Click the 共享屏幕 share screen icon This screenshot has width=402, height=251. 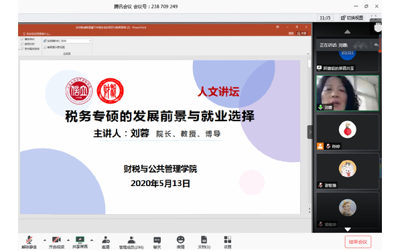point(80,242)
